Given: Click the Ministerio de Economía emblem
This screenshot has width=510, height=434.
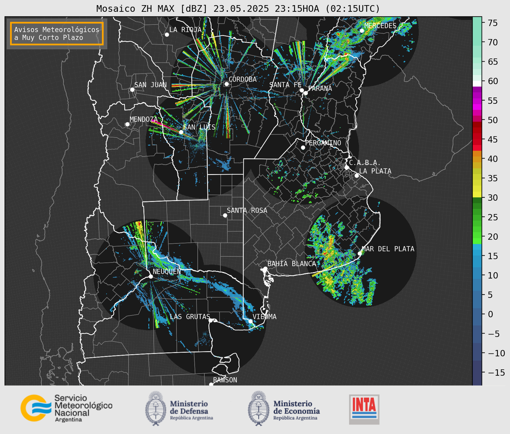Looking at the screenshot, I should [x=258, y=408].
